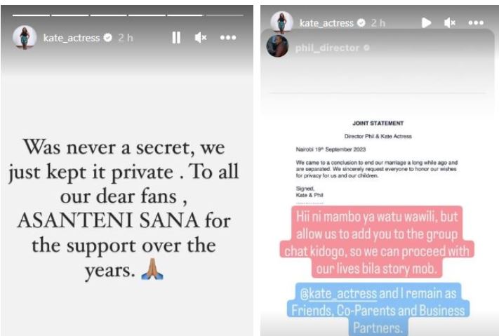Tap the JOINT STATEMENT document image
This screenshot has width=499, height=336.
[x=378, y=161]
